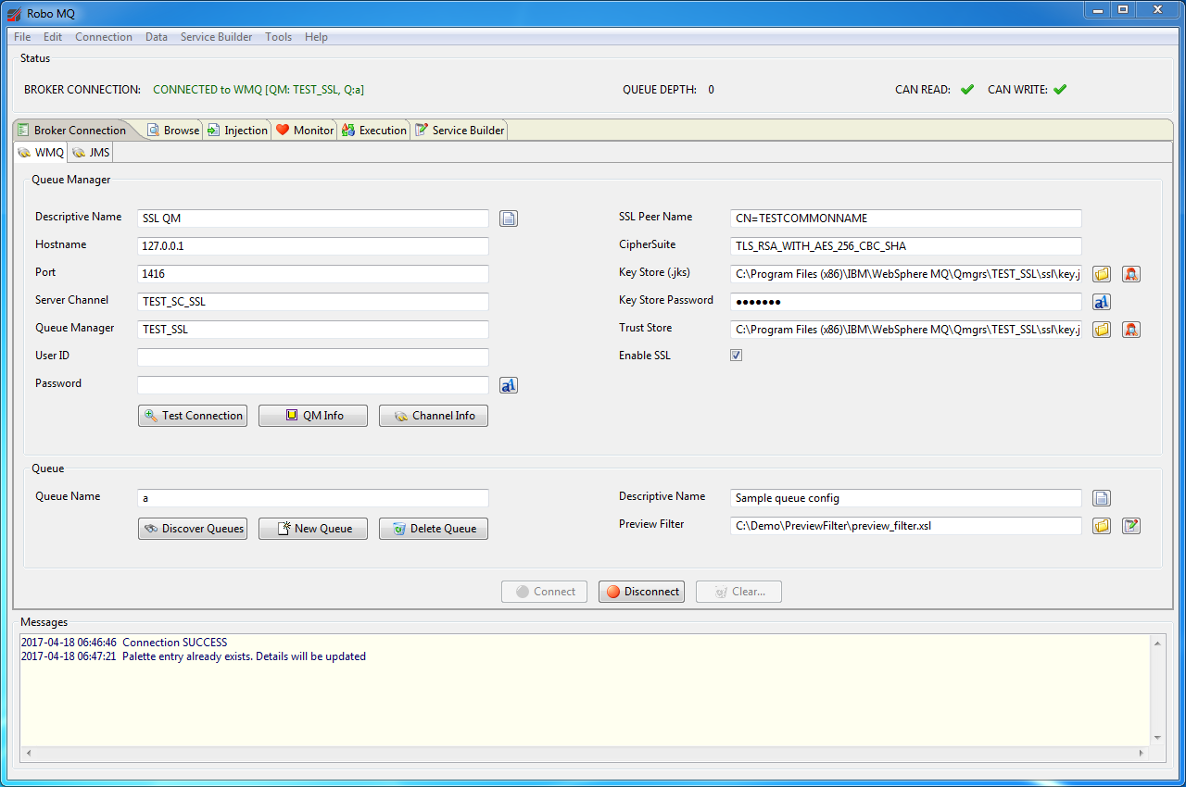Browse for the Trust Store file via the folder icon
Image resolution: width=1186 pixels, height=787 pixels.
coord(1101,330)
